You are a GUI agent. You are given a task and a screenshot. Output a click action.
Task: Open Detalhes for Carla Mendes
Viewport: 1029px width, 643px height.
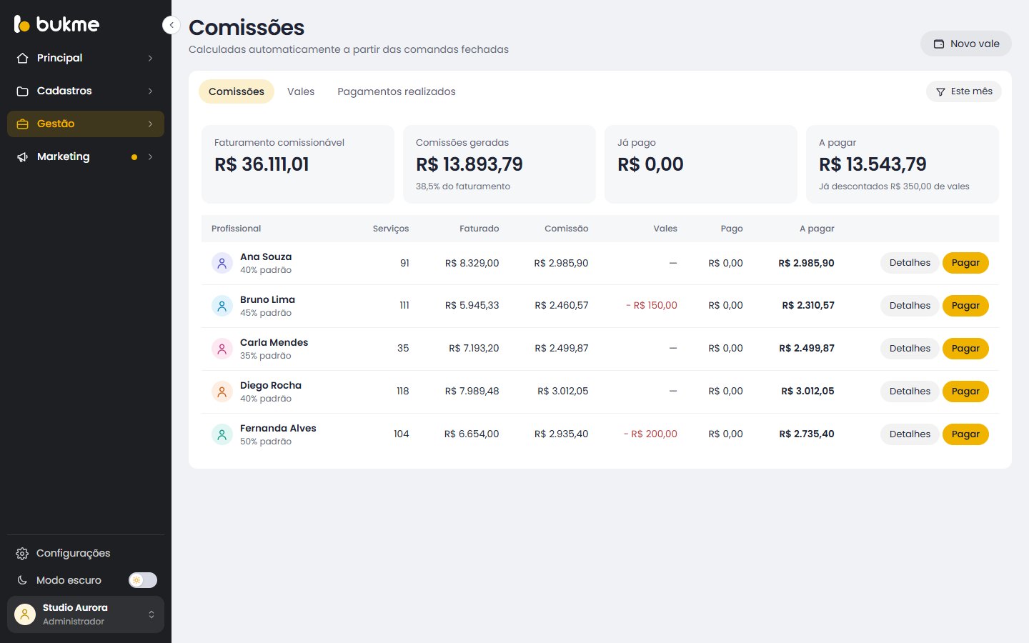click(910, 349)
